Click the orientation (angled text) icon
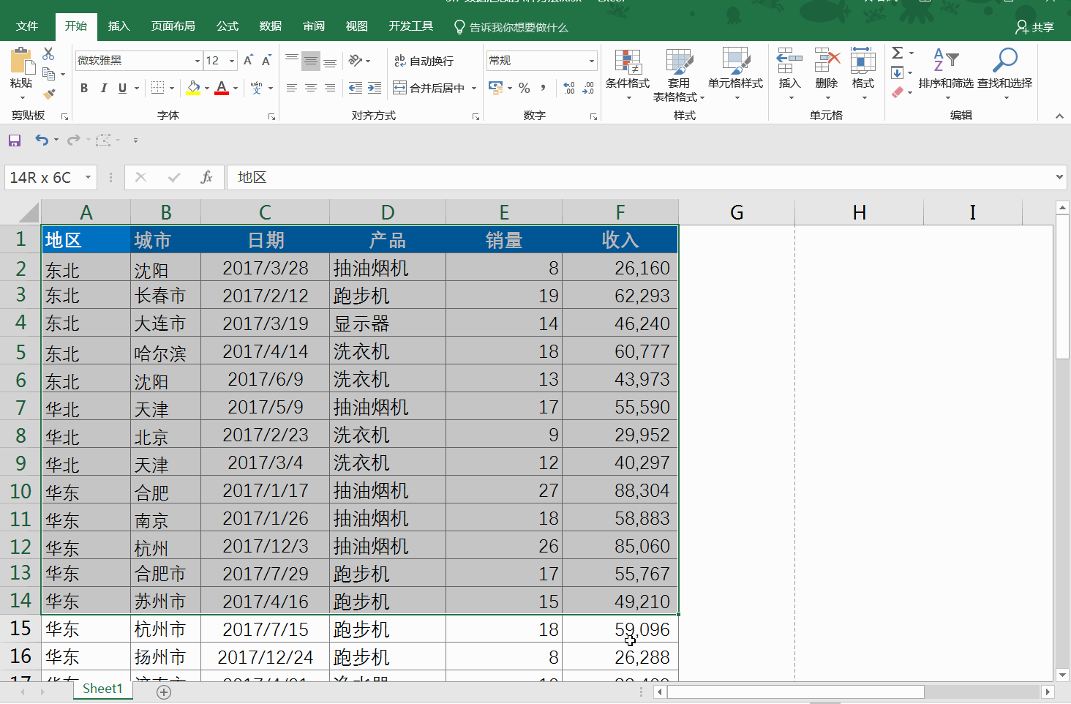The height and width of the screenshot is (704, 1071). pos(356,61)
